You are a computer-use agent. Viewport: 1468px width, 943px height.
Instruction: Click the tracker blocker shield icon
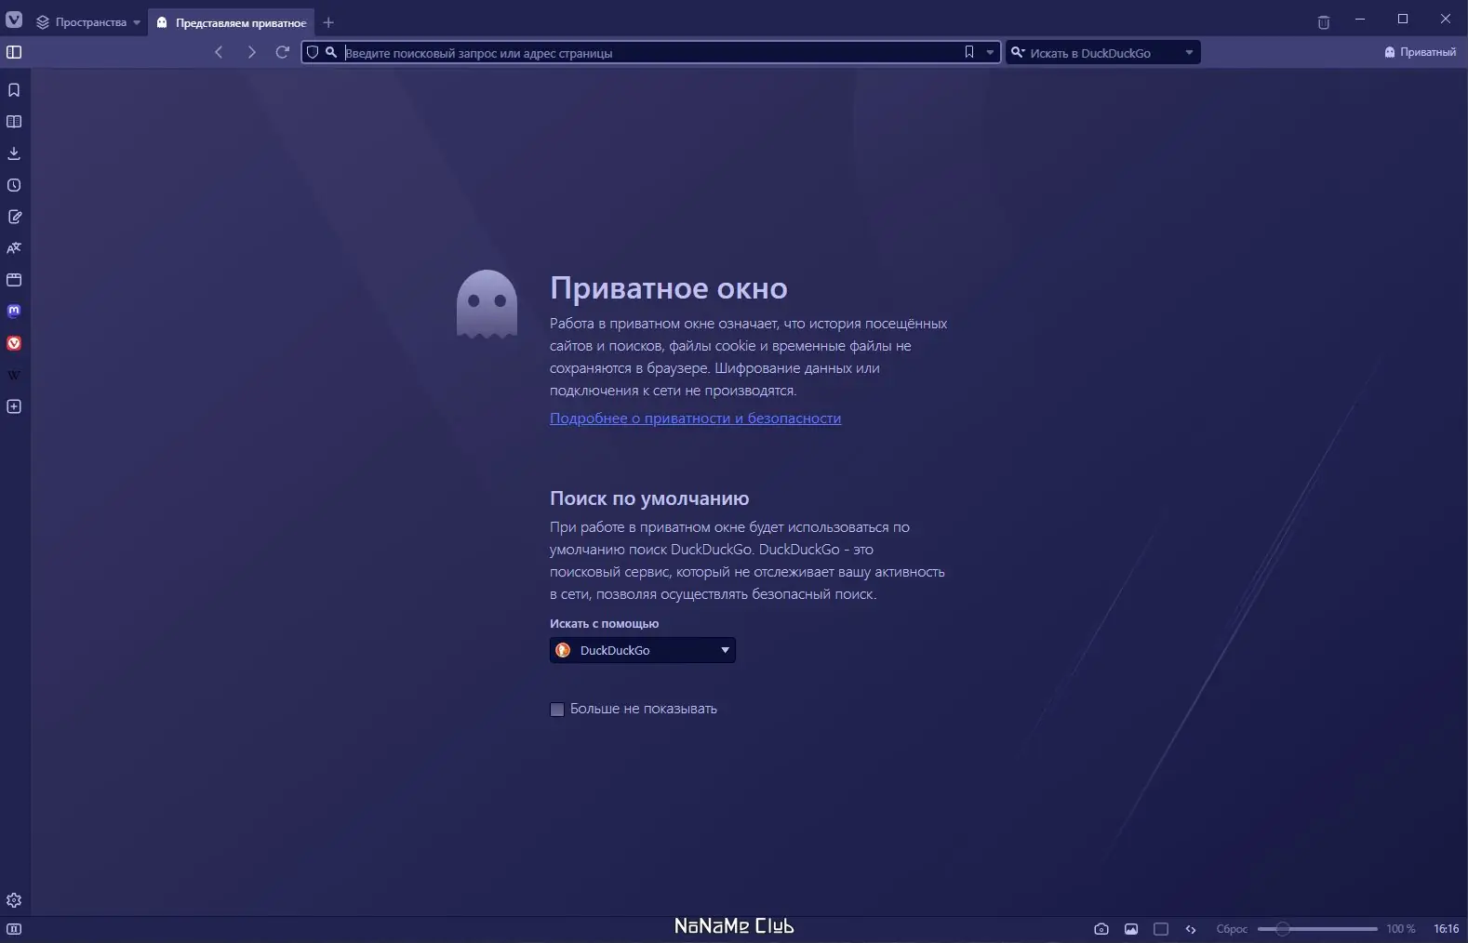[x=313, y=52]
